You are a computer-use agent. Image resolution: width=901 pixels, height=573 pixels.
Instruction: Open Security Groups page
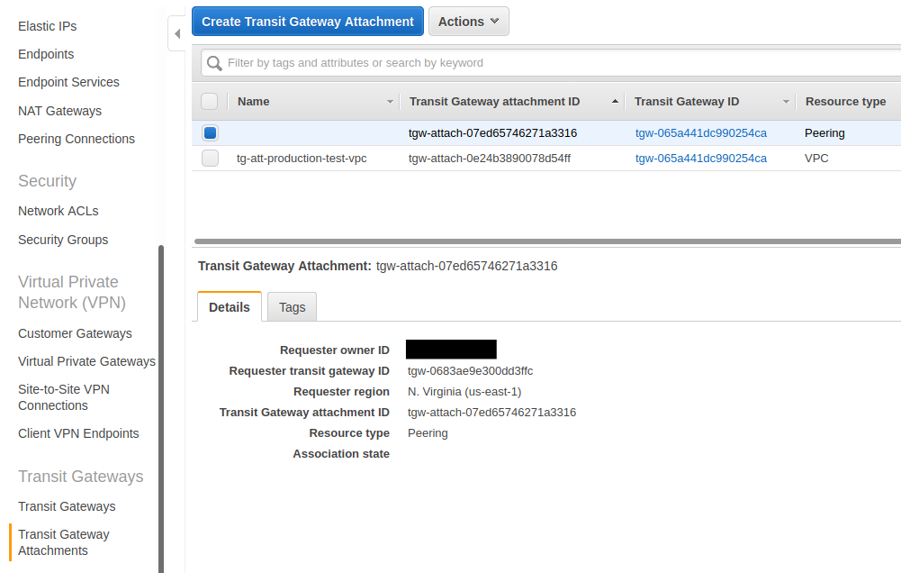point(63,240)
